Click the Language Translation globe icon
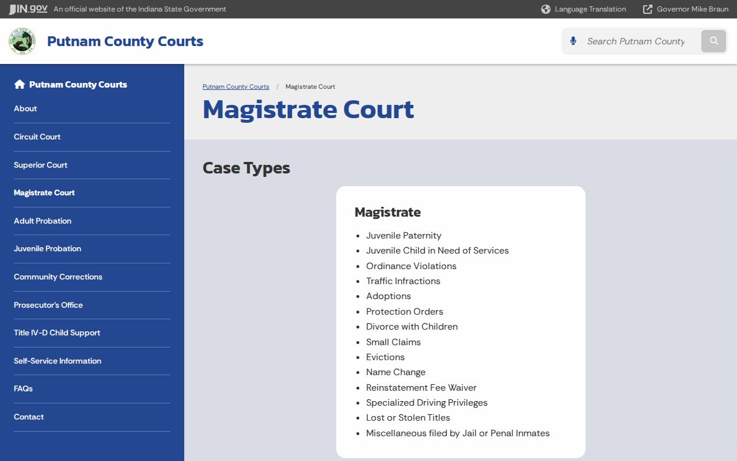This screenshot has width=737, height=461. tap(546, 9)
